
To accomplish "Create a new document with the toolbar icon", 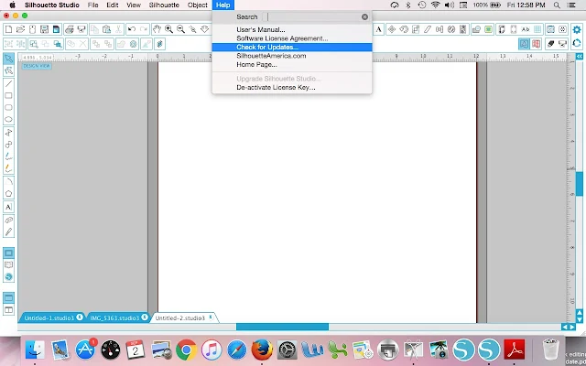I will click(8, 29).
